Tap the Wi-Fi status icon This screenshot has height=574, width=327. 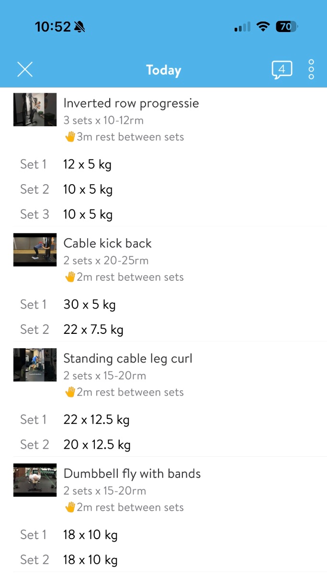263,27
